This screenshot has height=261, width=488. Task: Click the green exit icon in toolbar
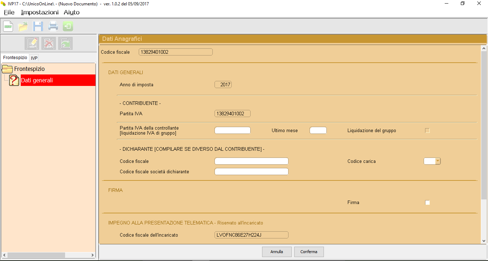tap(68, 26)
